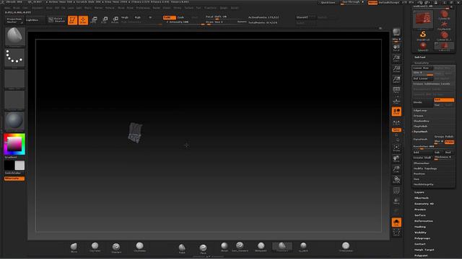Click the QuickSave button
This screenshot has width=462, height=259.
click(x=328, y=3)
